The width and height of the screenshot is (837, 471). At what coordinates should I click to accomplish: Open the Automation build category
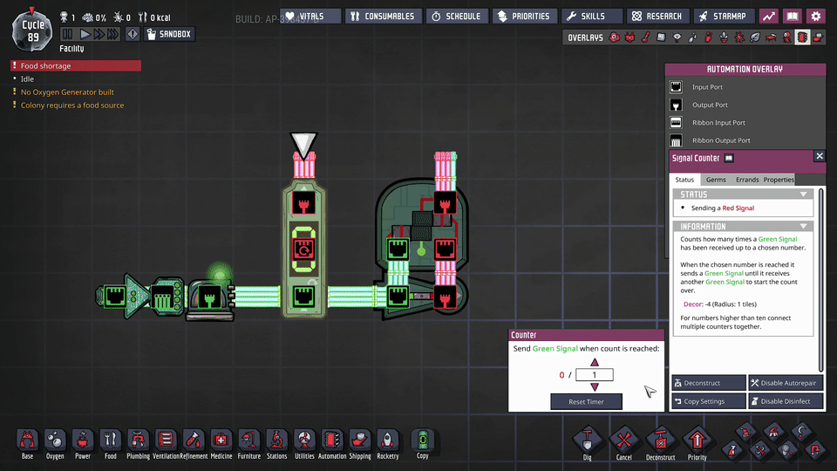[x=332, y=440]
